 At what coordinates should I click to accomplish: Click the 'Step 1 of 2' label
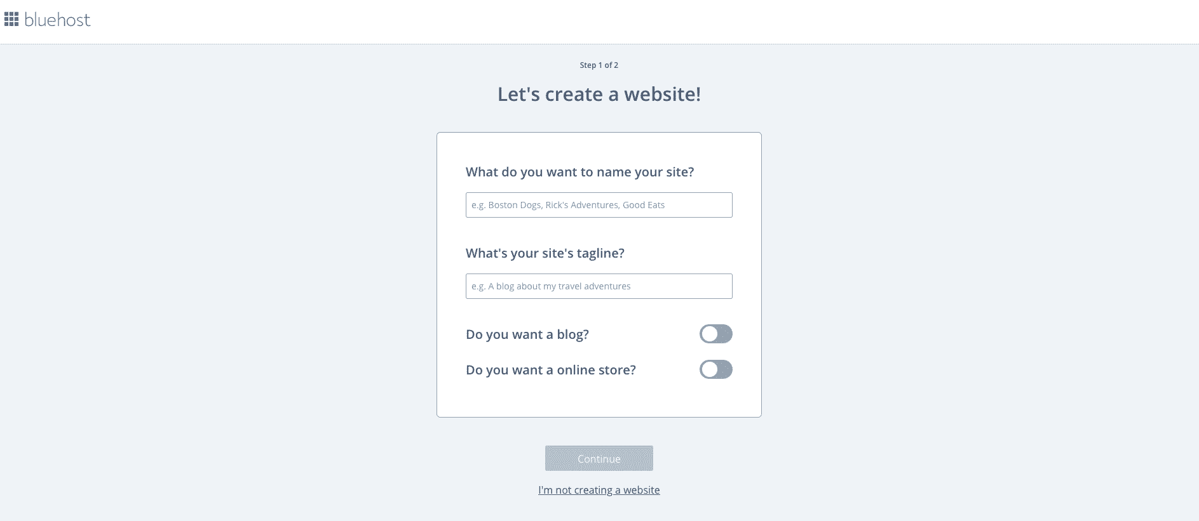(x=598, y=65)
